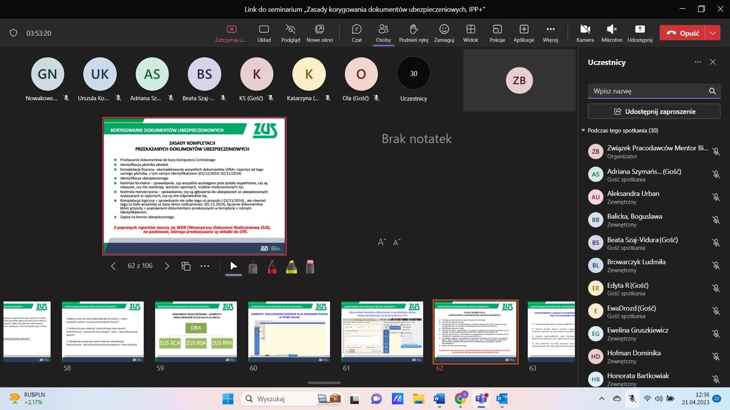Open slide thumbnail 59 with DRA
Screen dimensions: 730x410
pyautogui.click(x=196, y=332)
